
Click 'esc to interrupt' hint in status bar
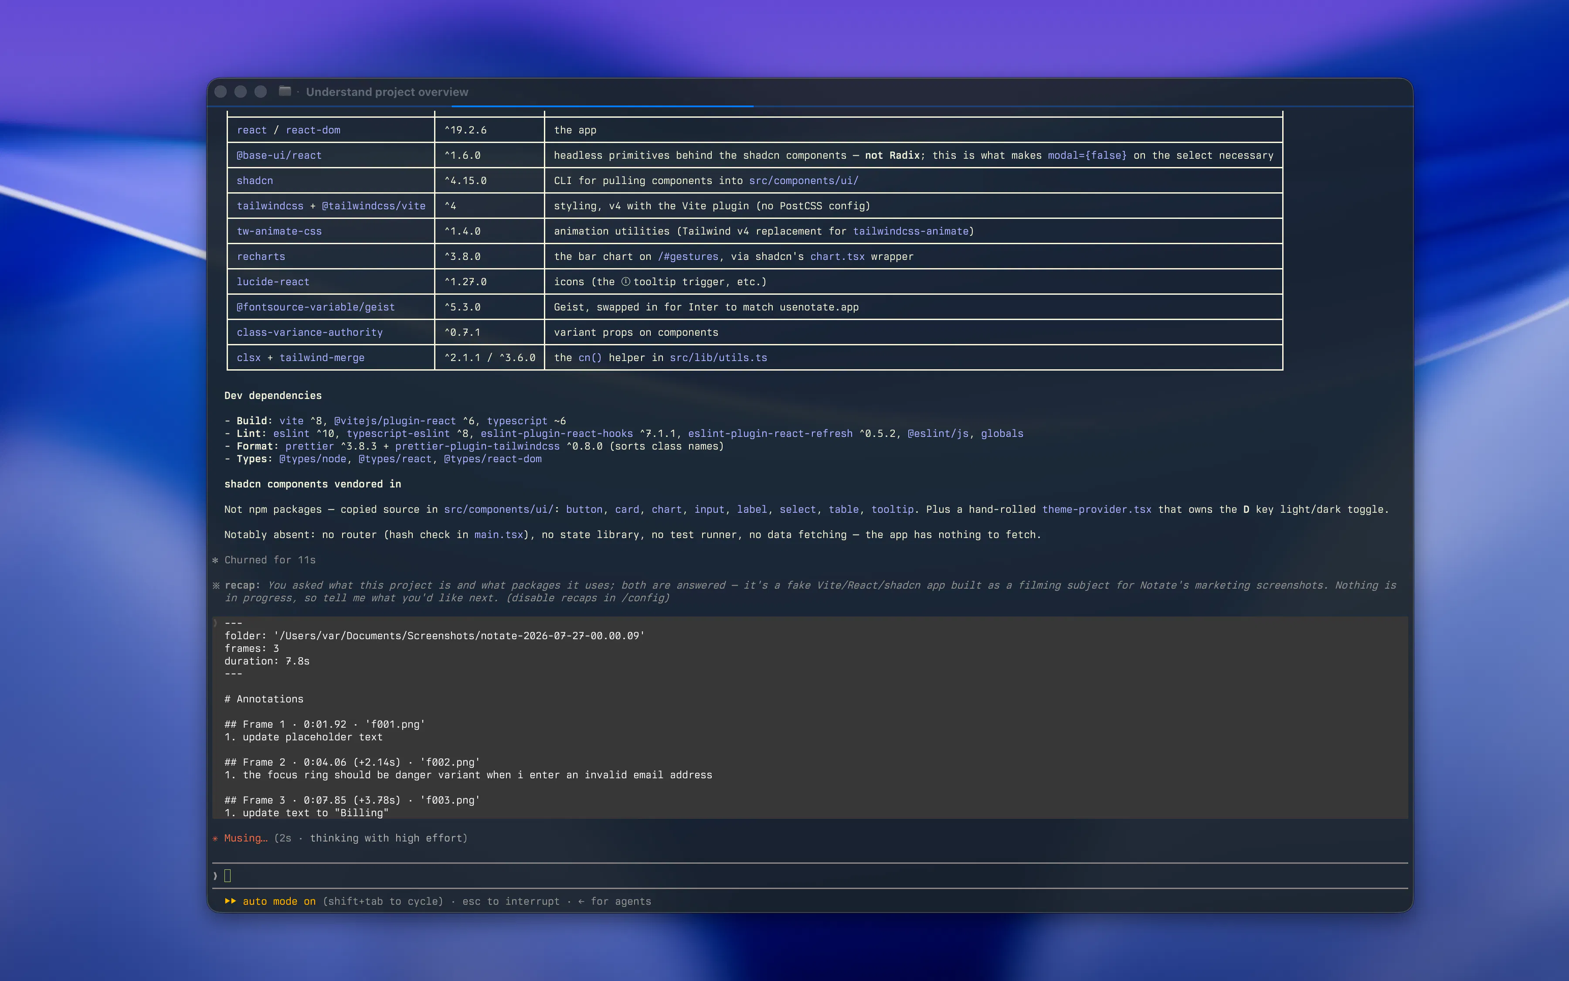511,901
